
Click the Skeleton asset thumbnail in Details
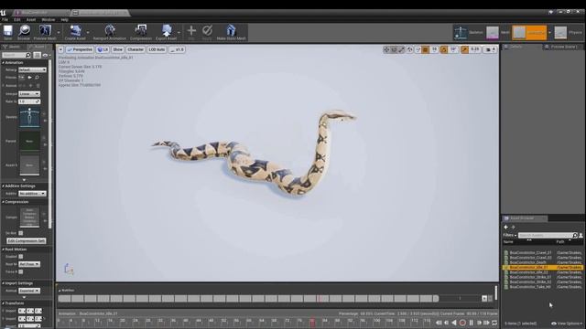29,117
